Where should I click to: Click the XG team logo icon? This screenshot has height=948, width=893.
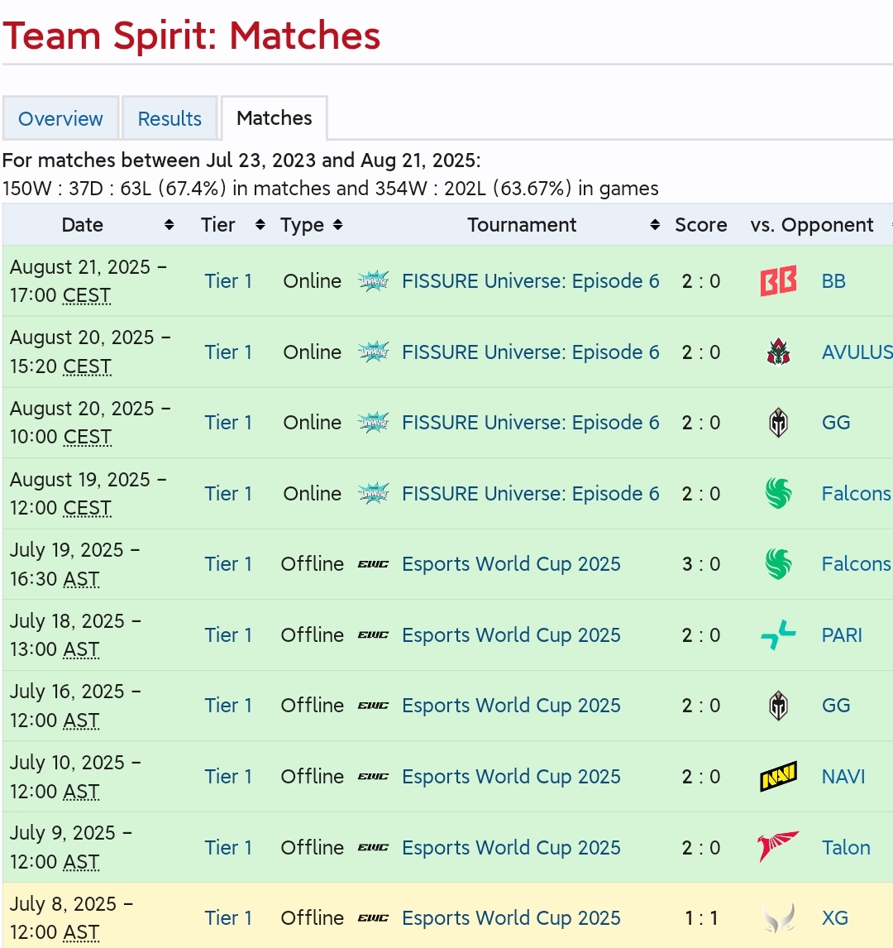pos(778,918)
